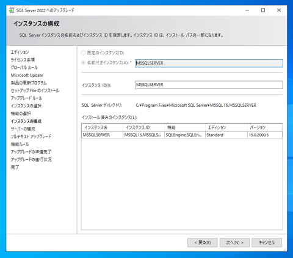The image size is (293, 258).
Task: Select the 名前付きインスタンス radio button
Action: point(83,63)
